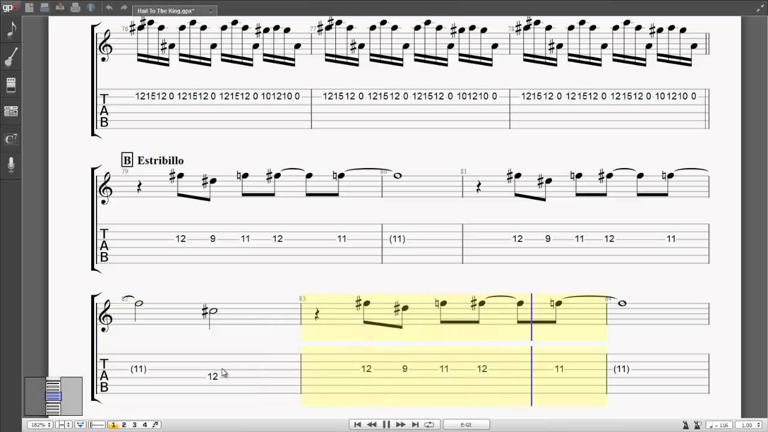Image resolution: width=768 pixels, height=432 pixels.
Task: Rewind to the previous bar
Action: (372, 425)
